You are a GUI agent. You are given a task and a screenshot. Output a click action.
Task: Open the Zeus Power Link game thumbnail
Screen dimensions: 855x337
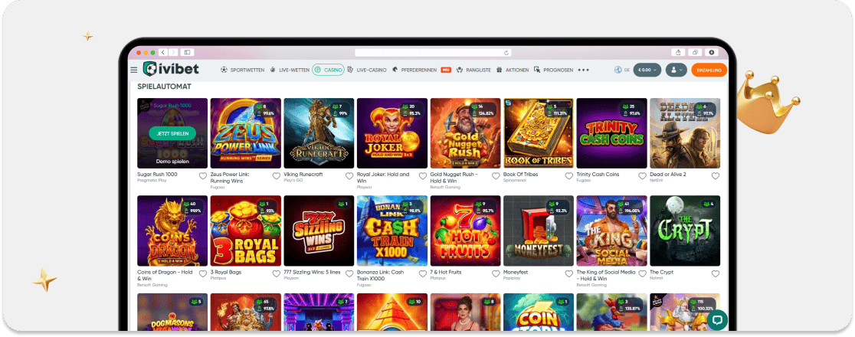pos(246,133)
